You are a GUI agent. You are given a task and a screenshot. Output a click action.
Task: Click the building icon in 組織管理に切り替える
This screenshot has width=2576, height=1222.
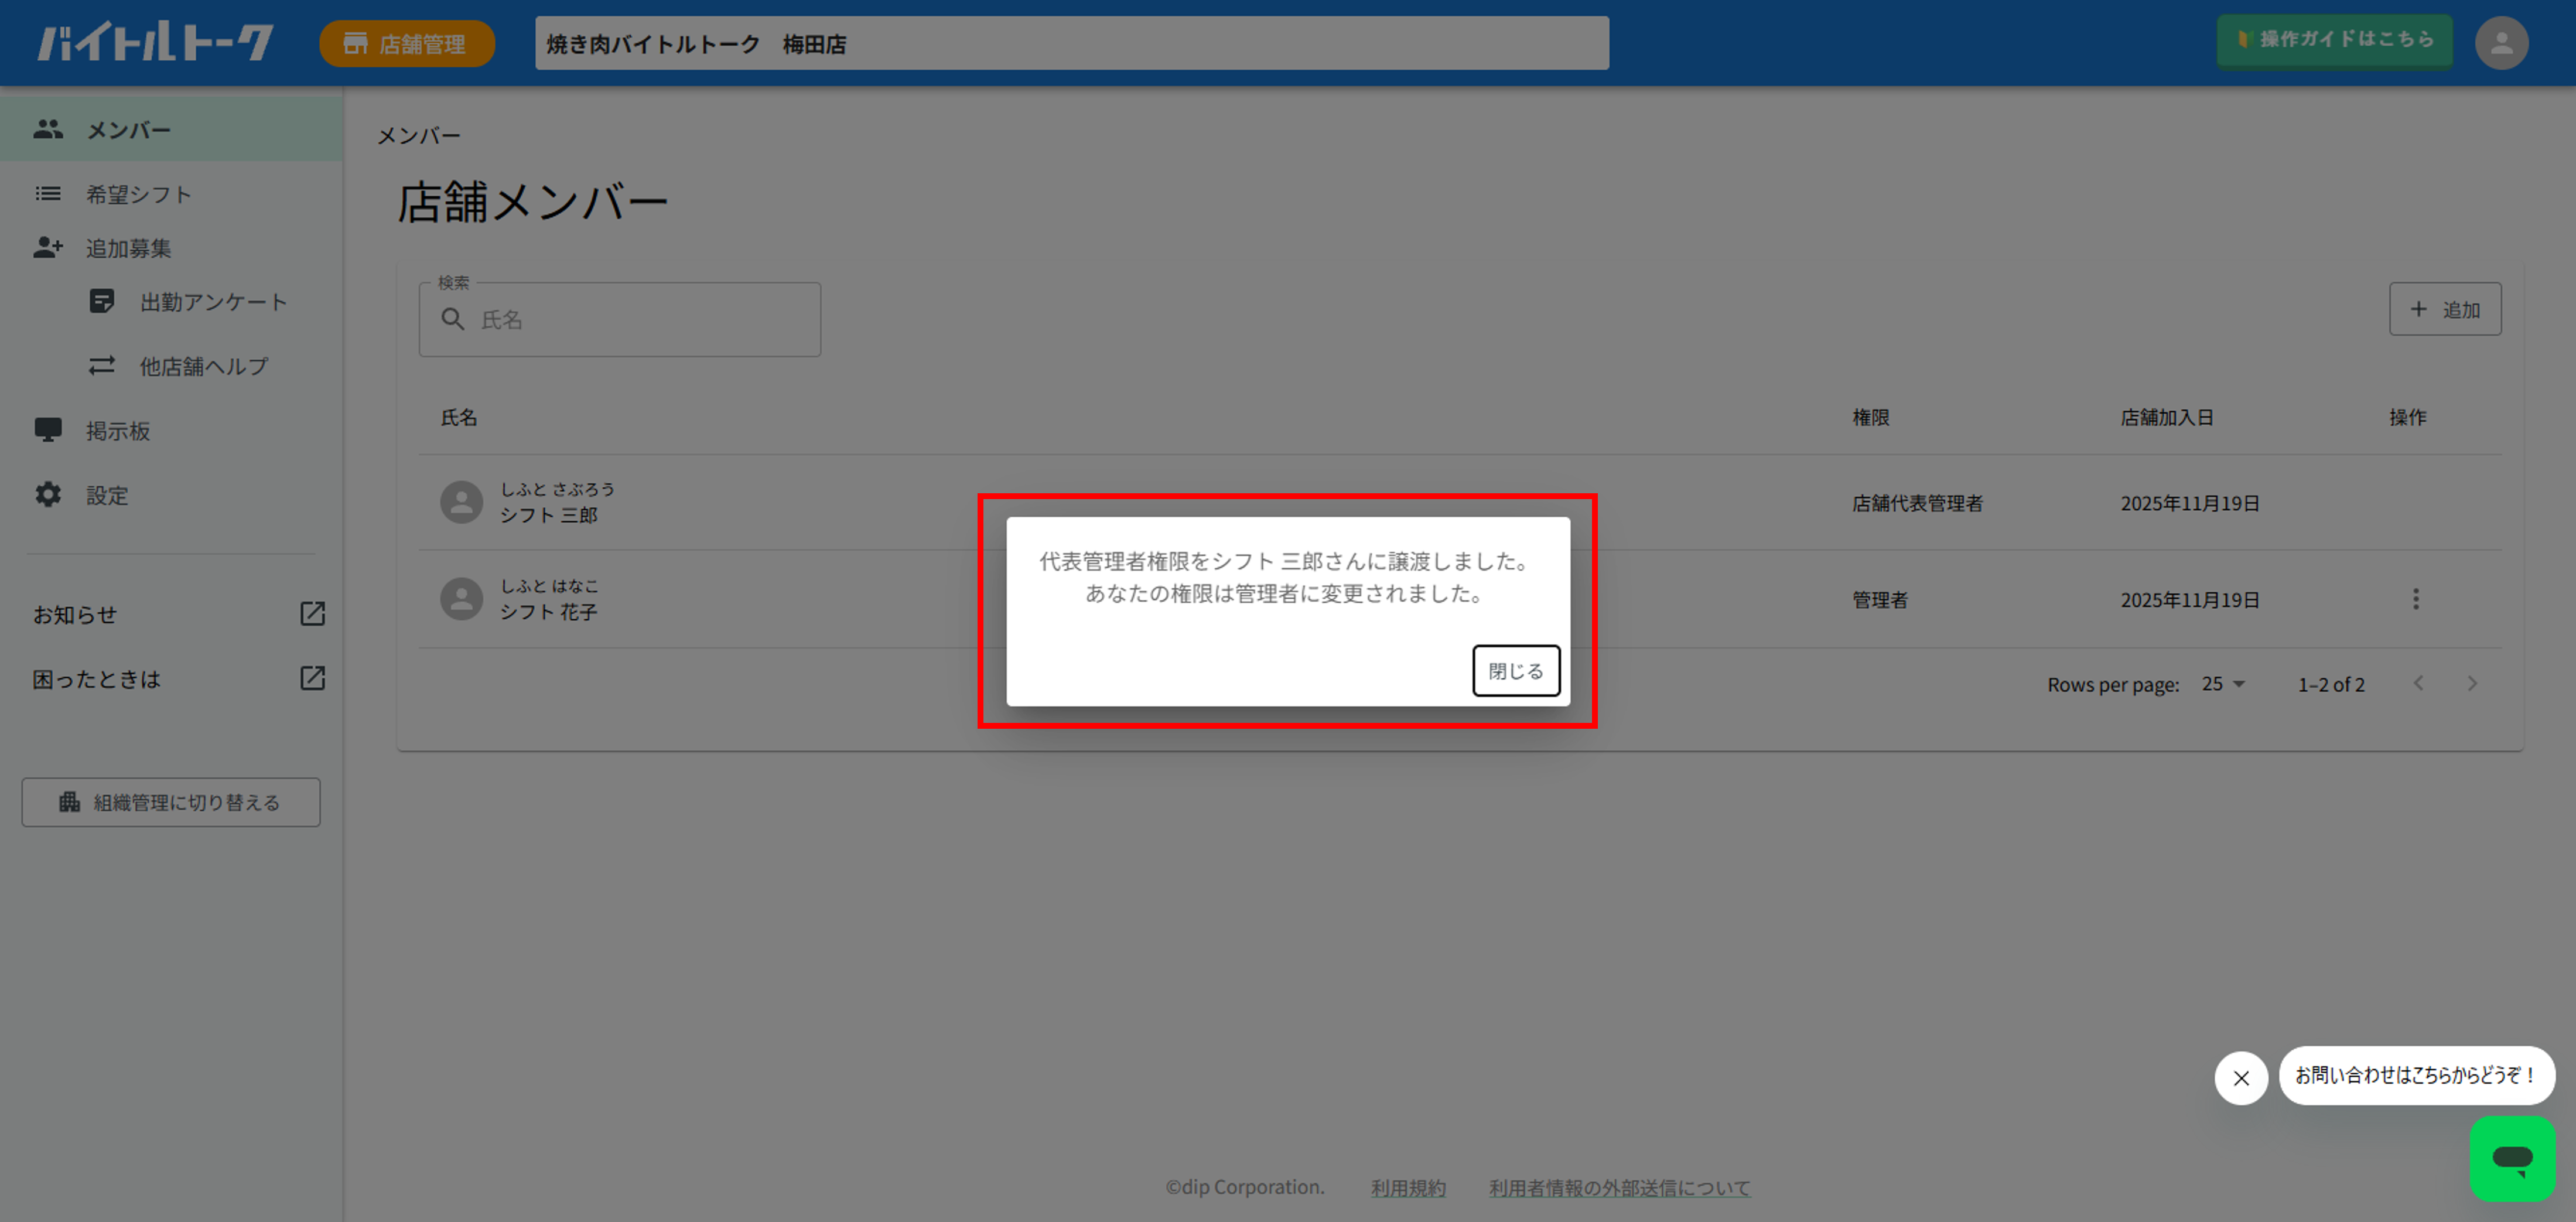pyautogui.click(x=69, y=802)
